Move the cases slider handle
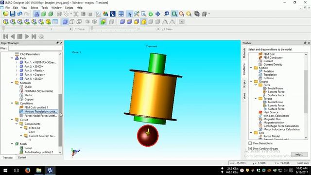Viewport: 311px width, 175px height. point(92,29)
